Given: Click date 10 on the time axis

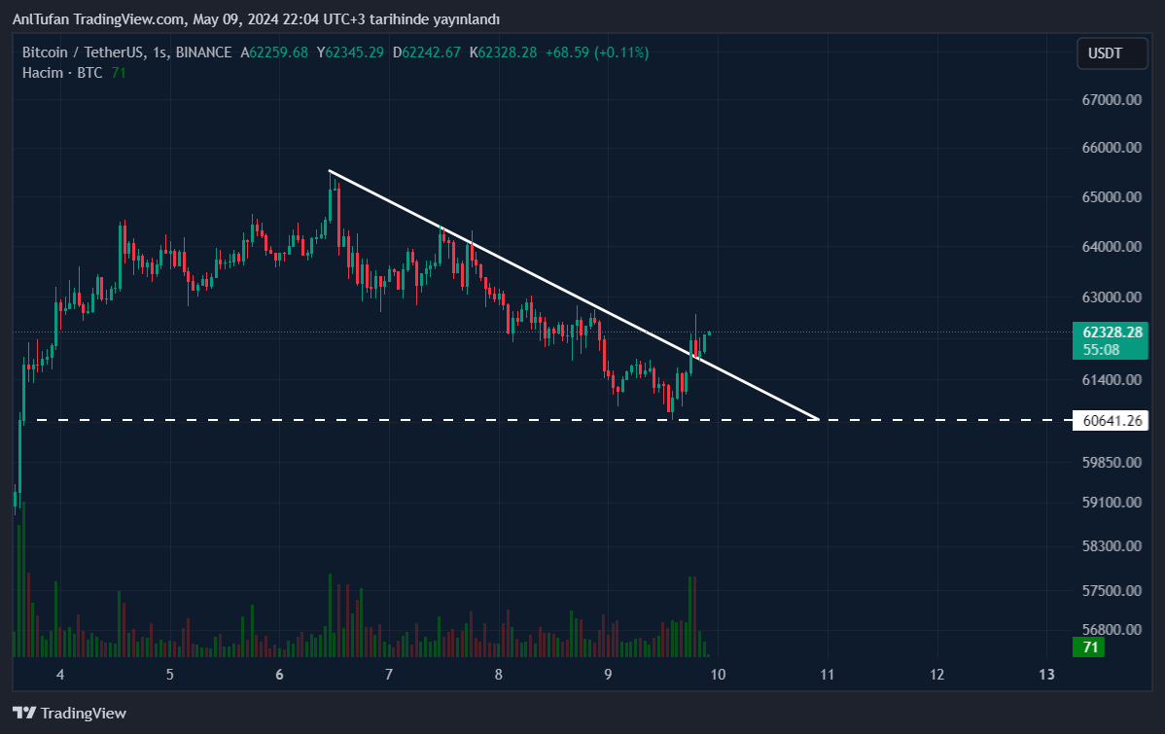Looking at the screenshot, I should tap(718, 675).
